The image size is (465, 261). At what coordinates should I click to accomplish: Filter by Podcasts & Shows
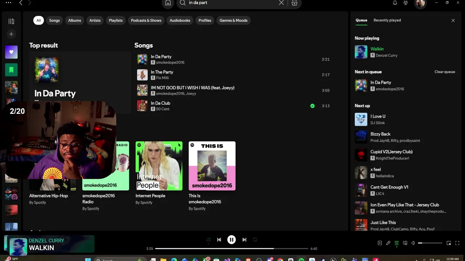point(146,20)
